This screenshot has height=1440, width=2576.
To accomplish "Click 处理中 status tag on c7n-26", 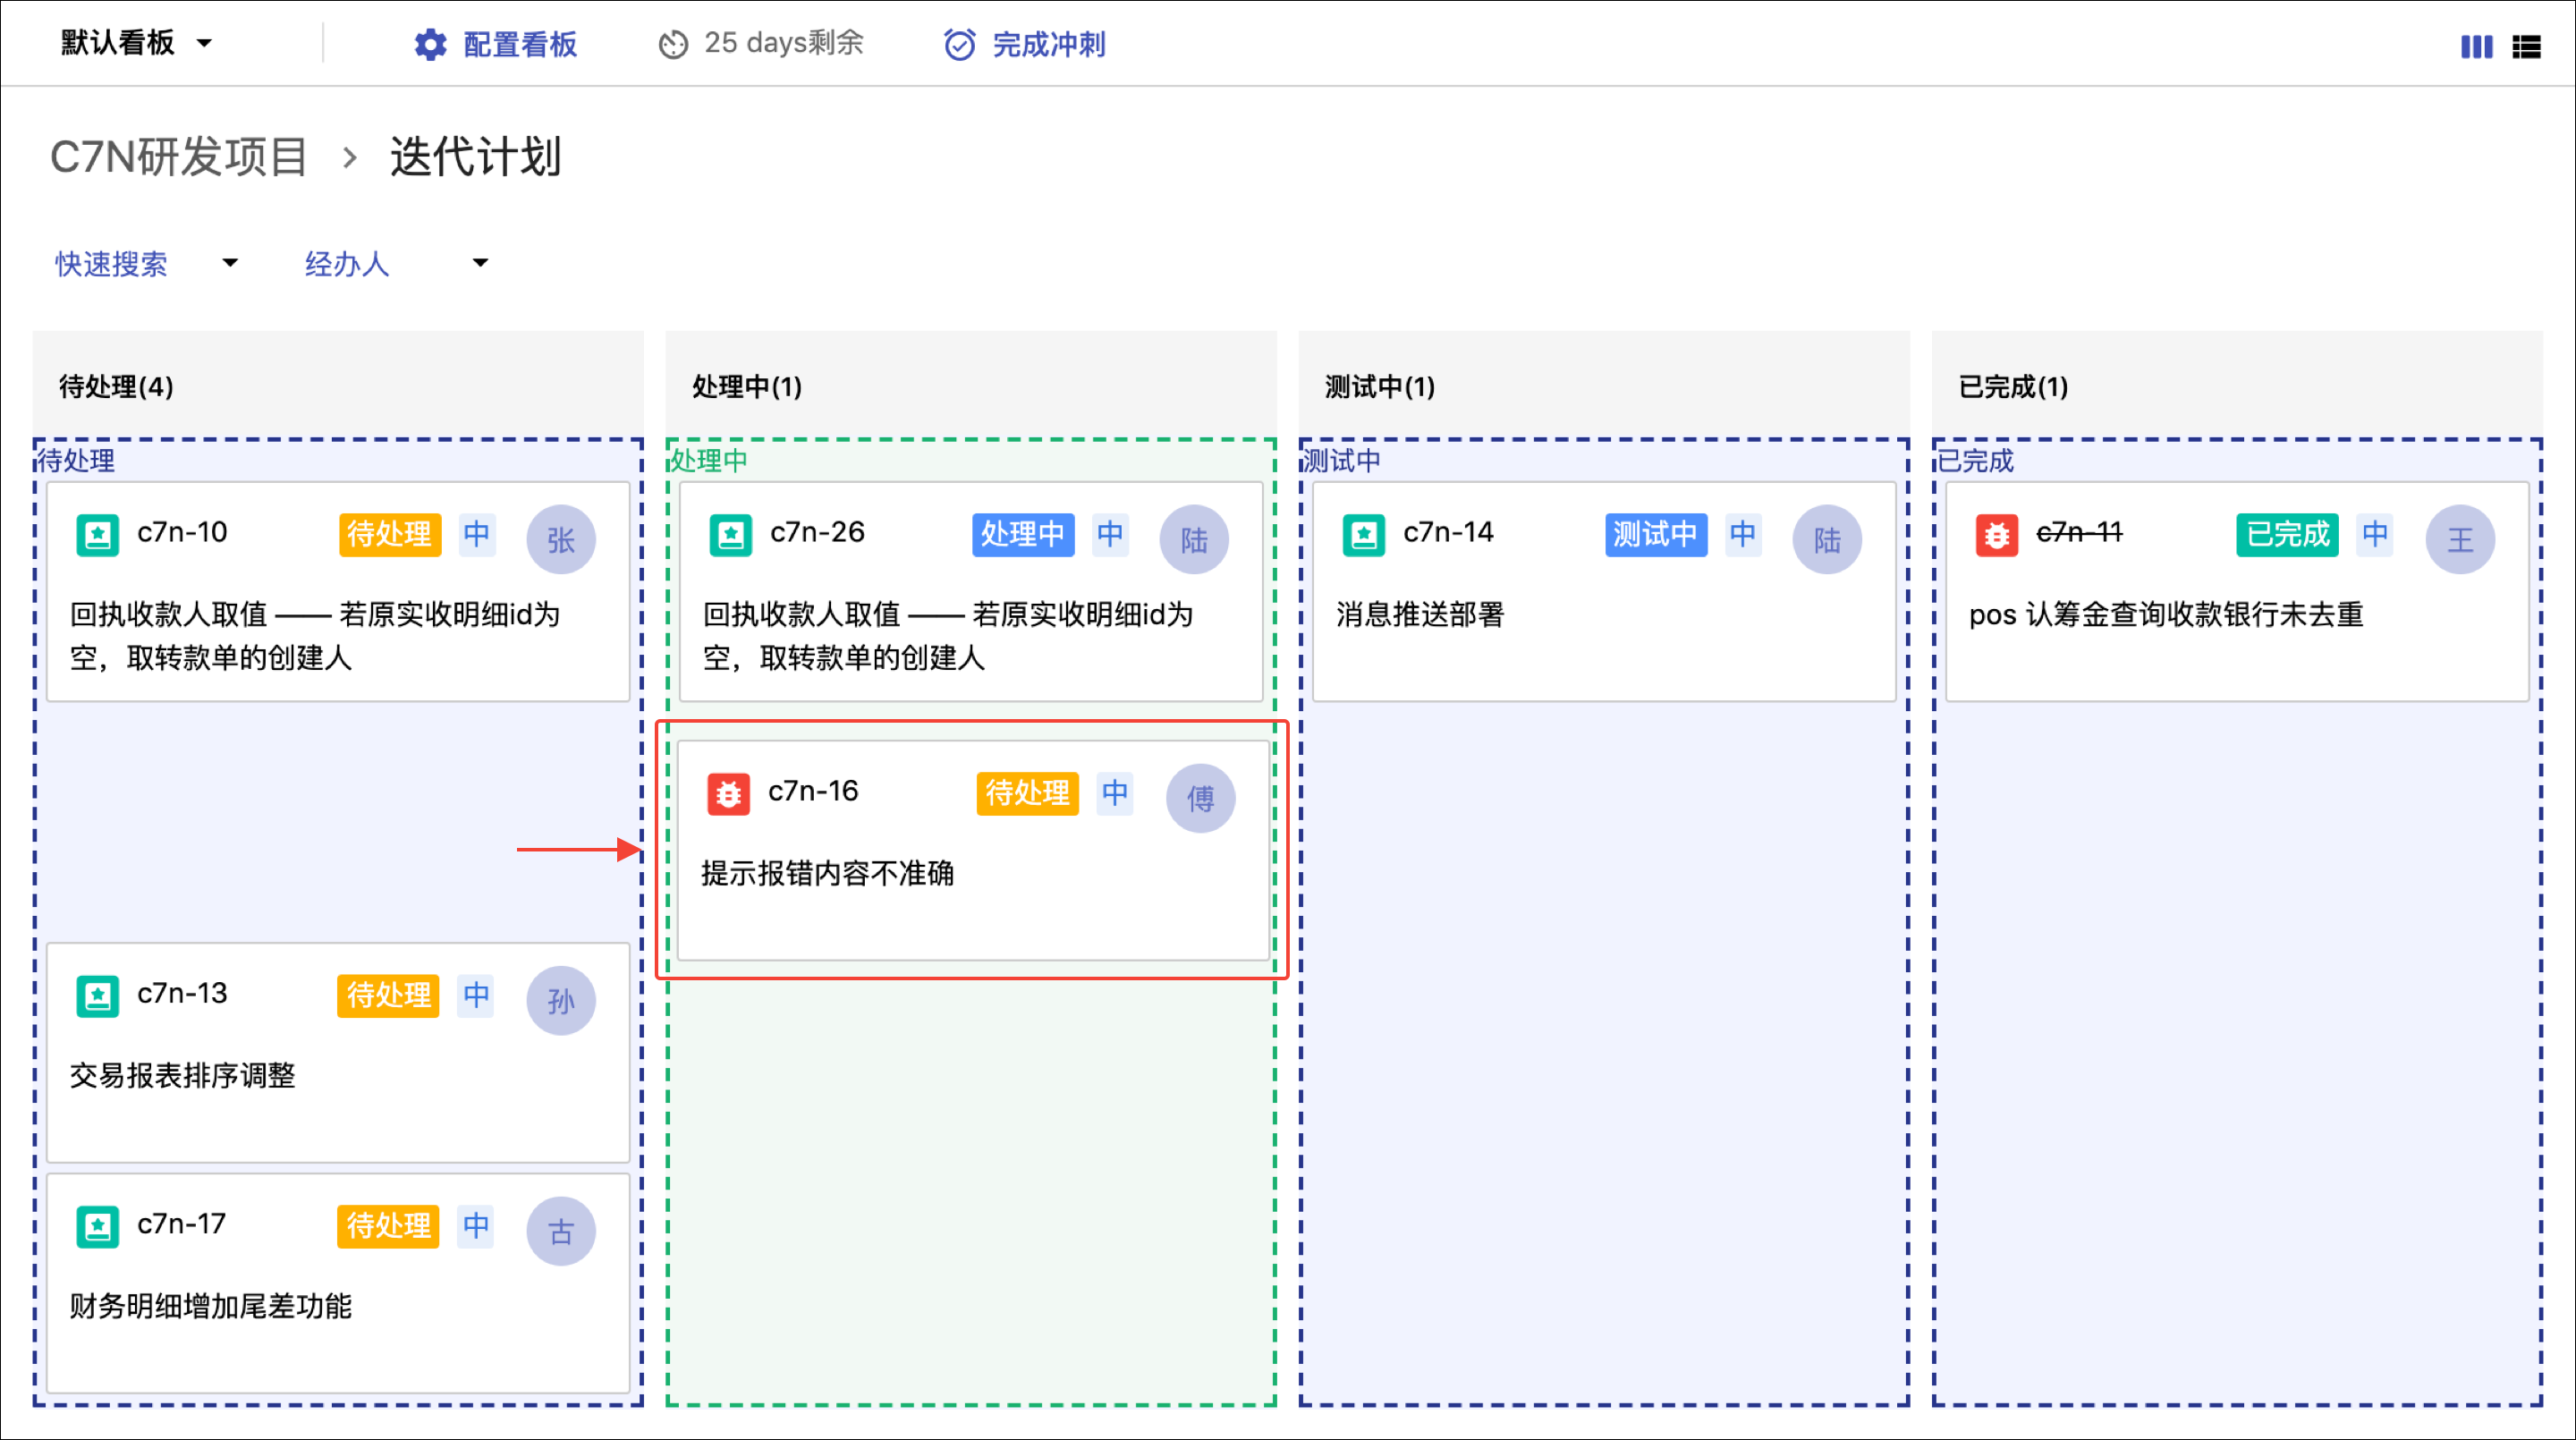I will pyautogui.click(x=1023, y=534).
